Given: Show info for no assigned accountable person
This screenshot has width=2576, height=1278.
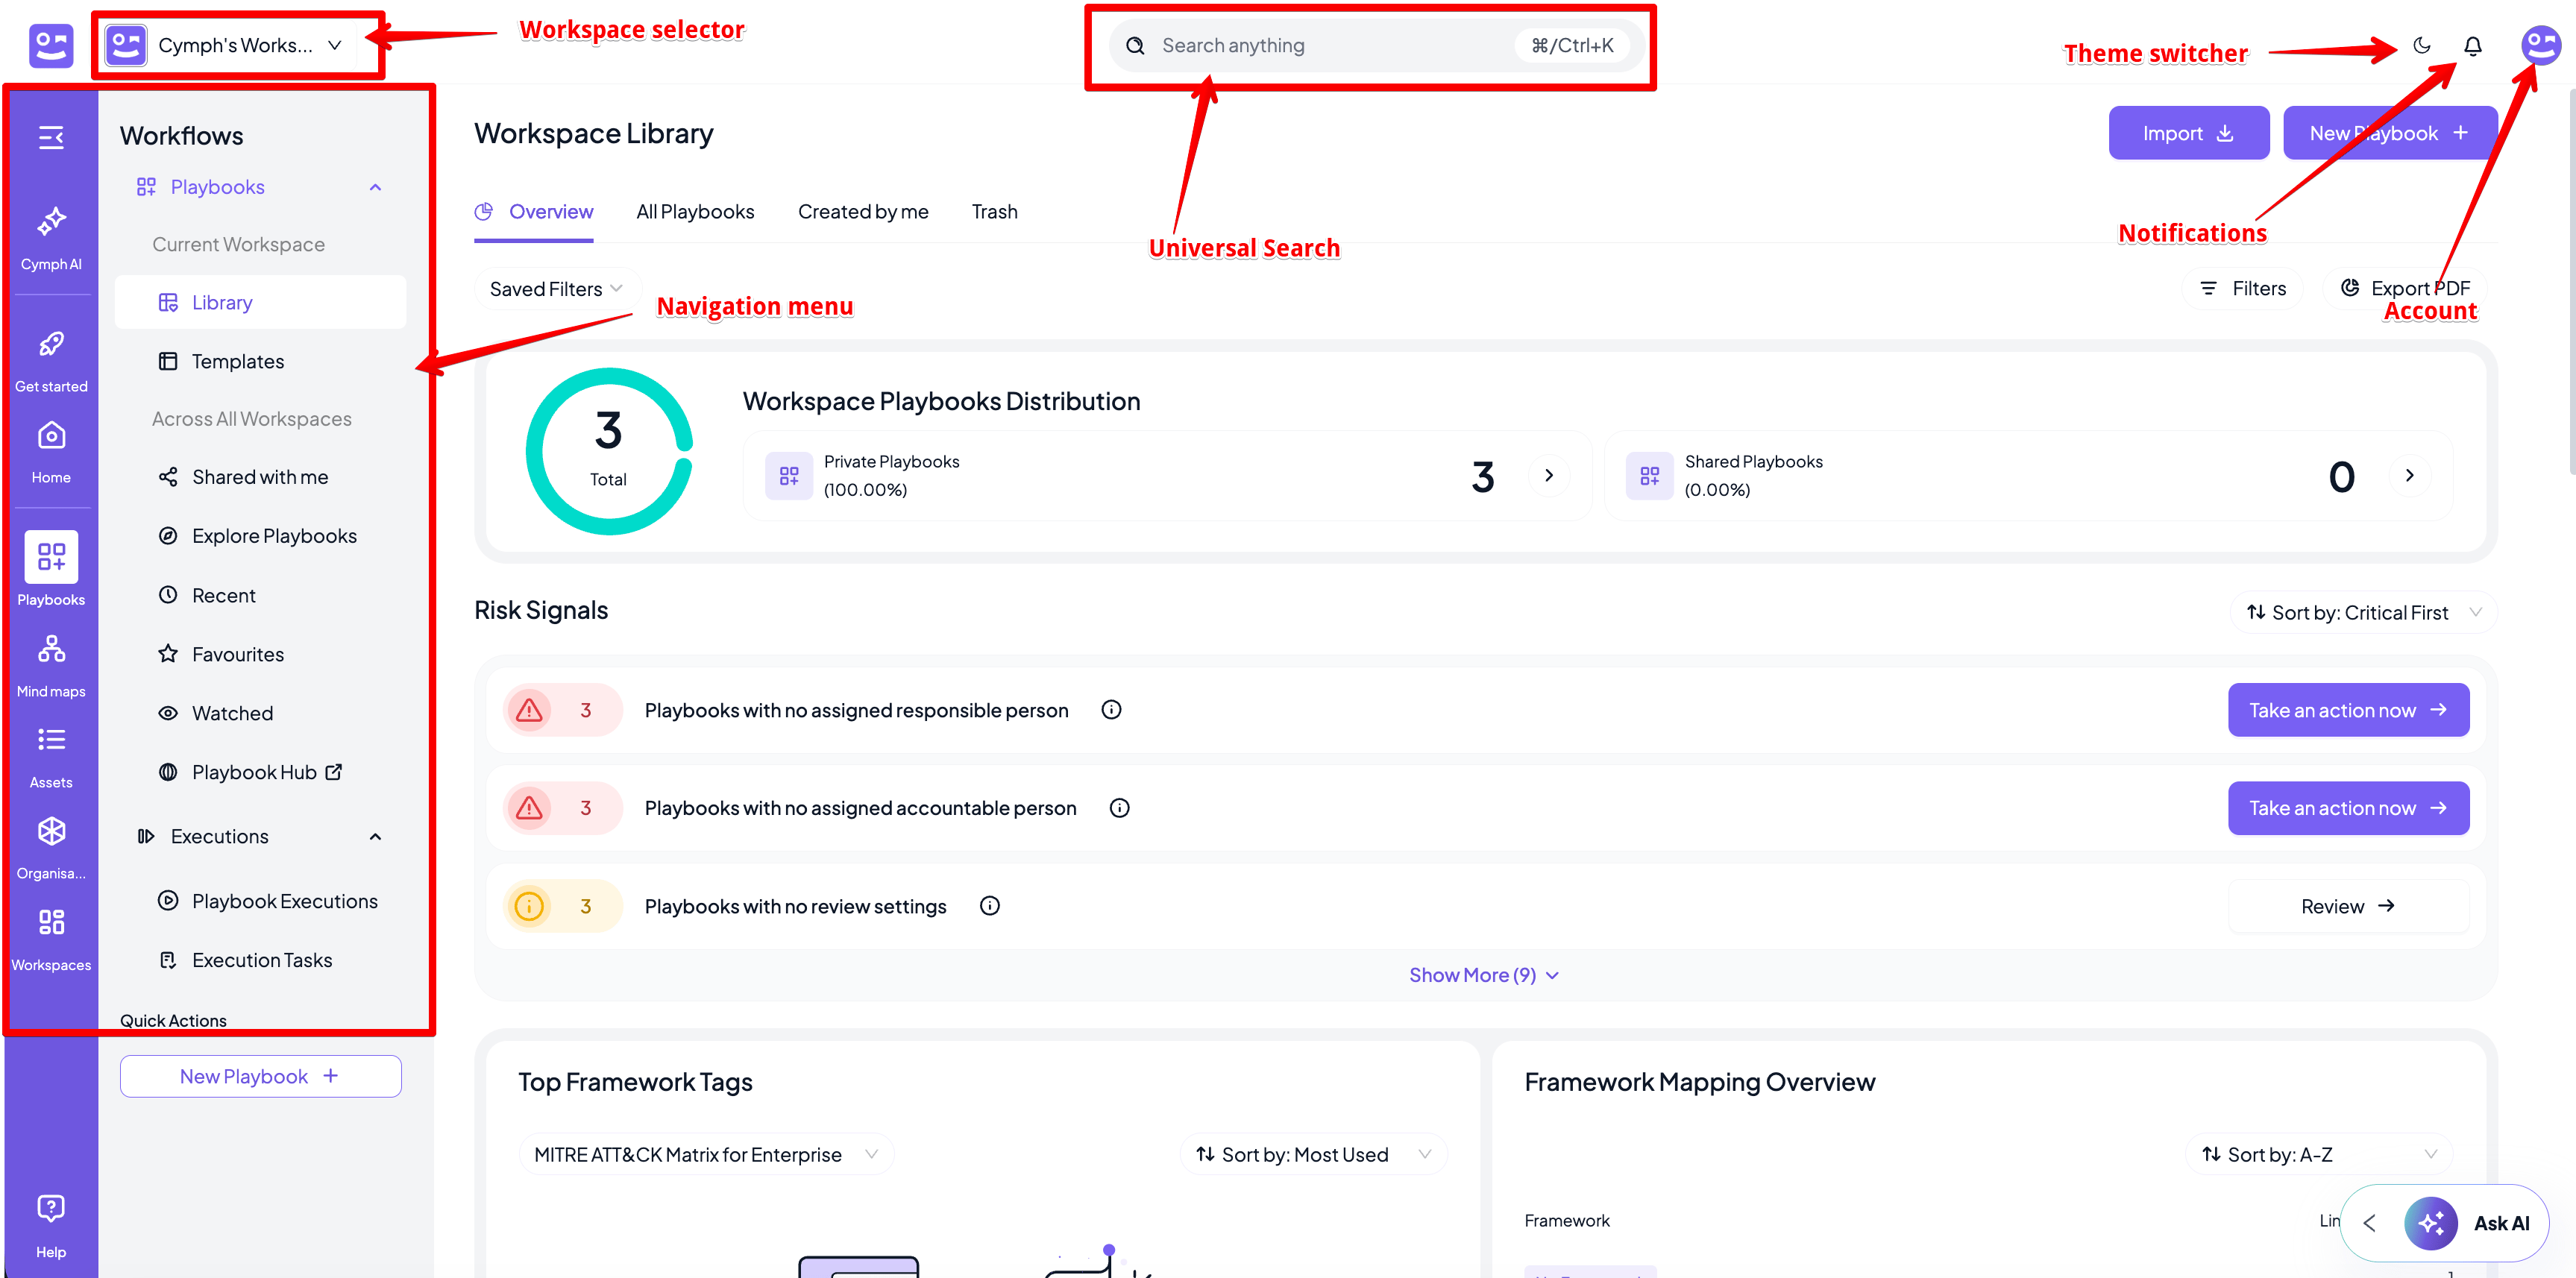Looking at the screenshot, I should click(x=1119, y=808).
